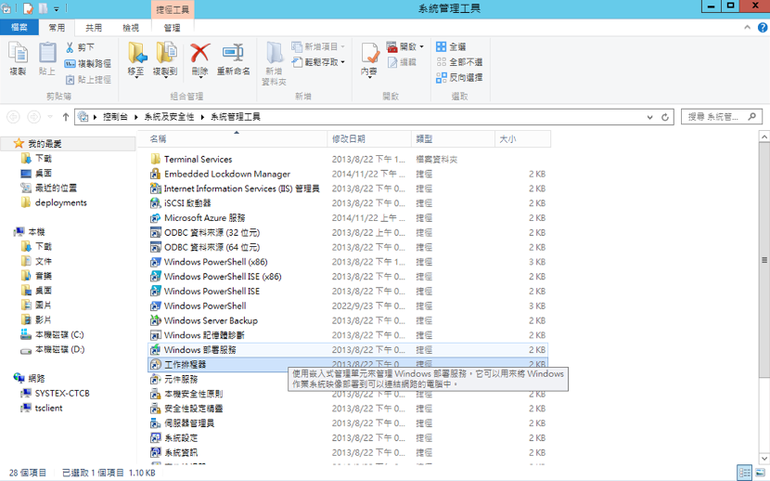The image size is (770, 481).
Task: Select 最近的位置 in favorites
Action: coord(48,188)
